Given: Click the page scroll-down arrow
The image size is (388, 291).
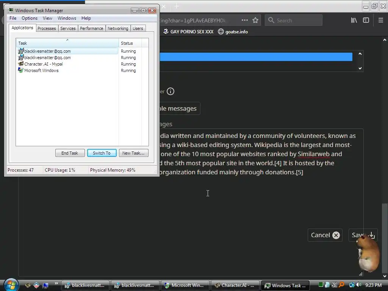Looking at the screenshot, I should pyautogui.click(x=385, y=276).
